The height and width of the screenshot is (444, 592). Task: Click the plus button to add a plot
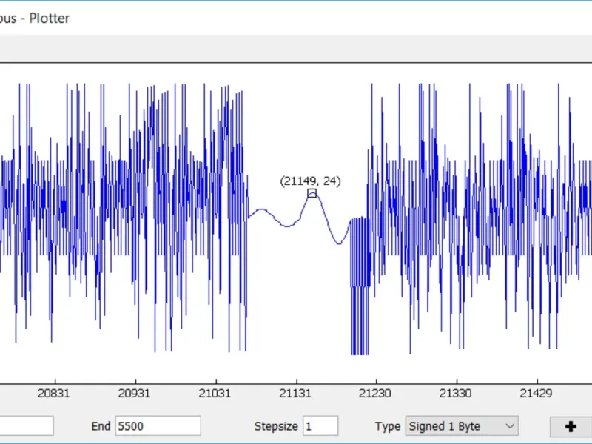pyautogui.click(x=571, y=427)
